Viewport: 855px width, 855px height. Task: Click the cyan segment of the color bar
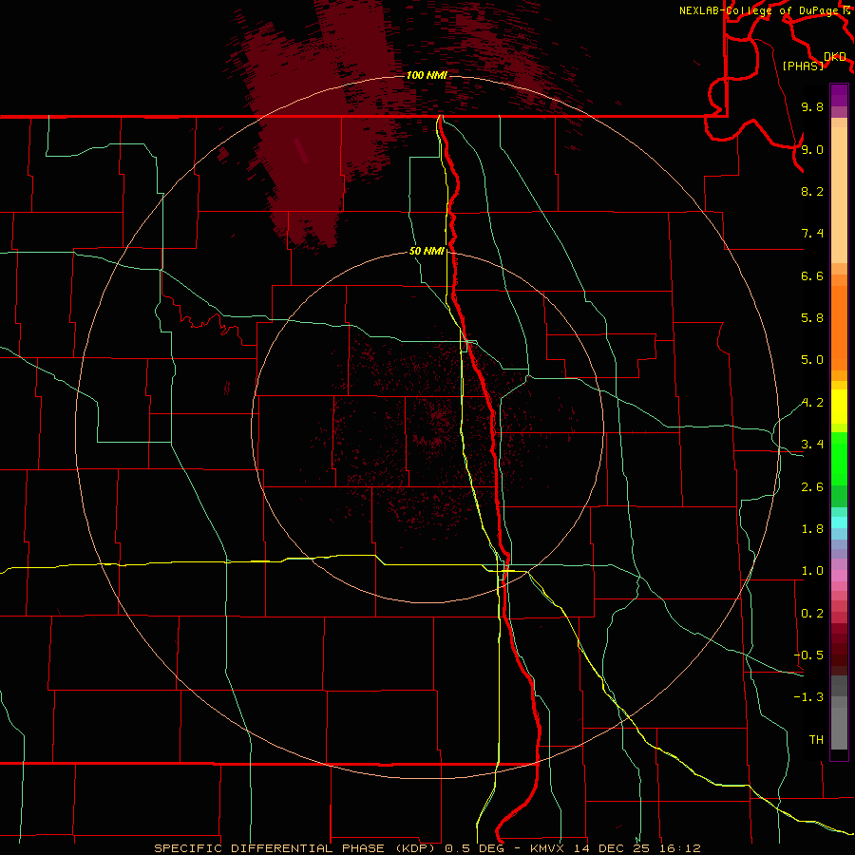pyautogui.click(x=839, y=522)
